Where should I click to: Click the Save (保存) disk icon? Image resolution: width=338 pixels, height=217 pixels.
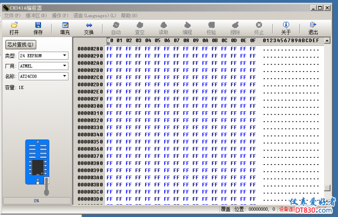38,25
